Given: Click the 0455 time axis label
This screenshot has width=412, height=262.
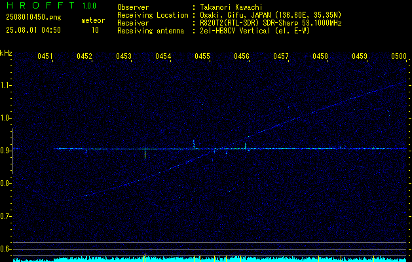Looking at the screenshot, I should click(202, 56).
